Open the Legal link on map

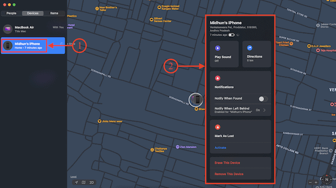click(74, 177)
